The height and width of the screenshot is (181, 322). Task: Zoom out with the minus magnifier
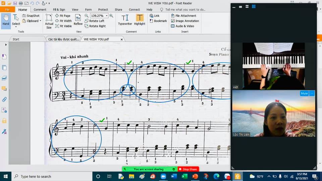click(87, 16)
